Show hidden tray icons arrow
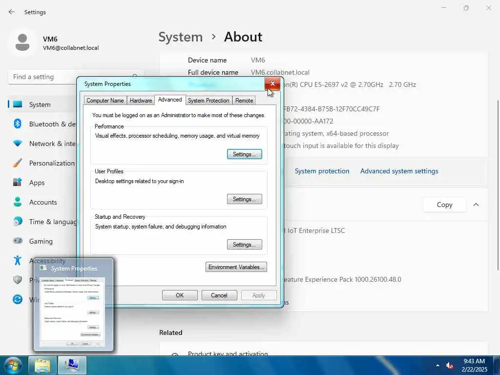Image resolution: width=500 pixels, height=375 pixels. [x=437, y=365]
